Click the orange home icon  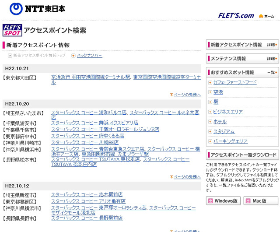point(261,16)
